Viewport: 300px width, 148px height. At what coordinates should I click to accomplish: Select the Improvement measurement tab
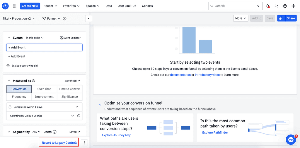tap(45, 97)
